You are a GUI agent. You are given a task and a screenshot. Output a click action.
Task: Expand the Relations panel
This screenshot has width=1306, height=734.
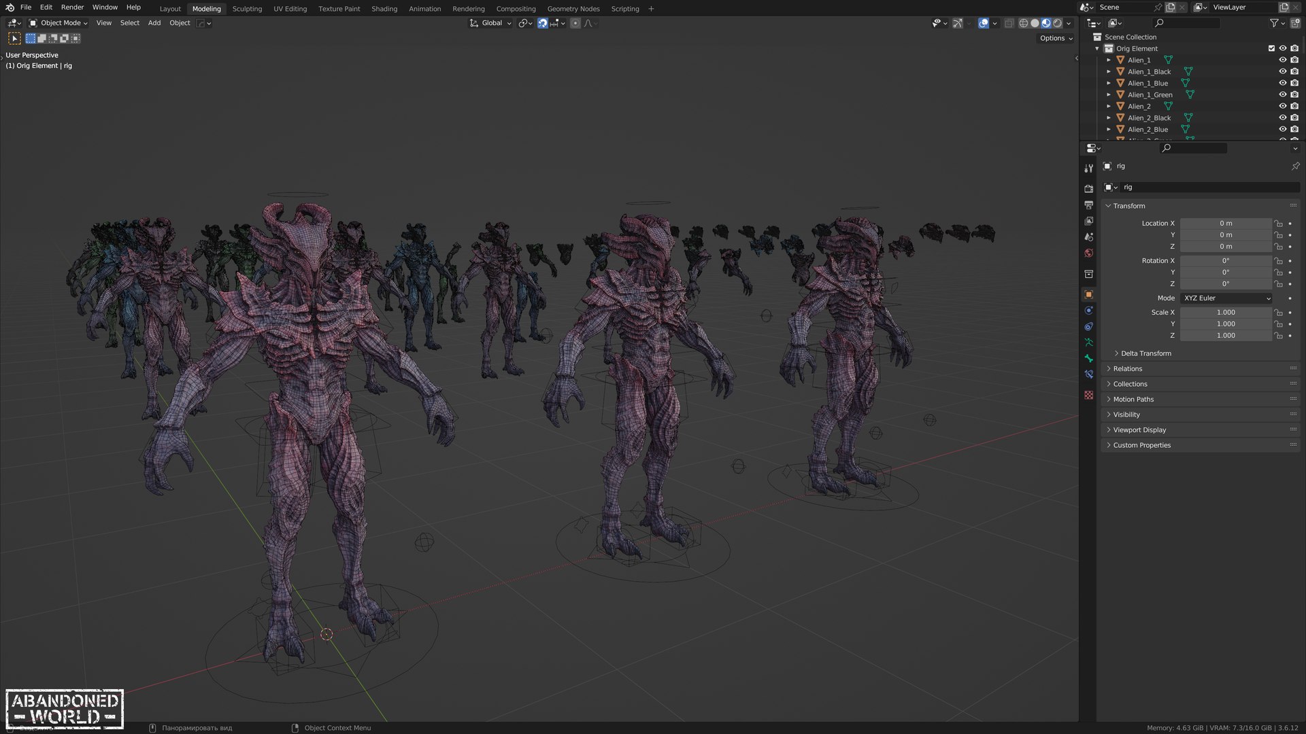1127,369
